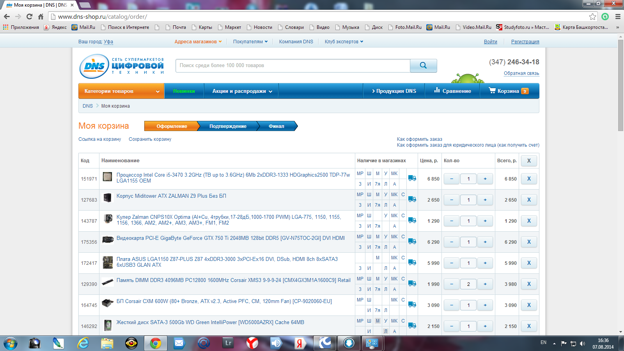Screen dimensions: 624x351
Task: Click the product search field
Action: [x=293, y=66]
